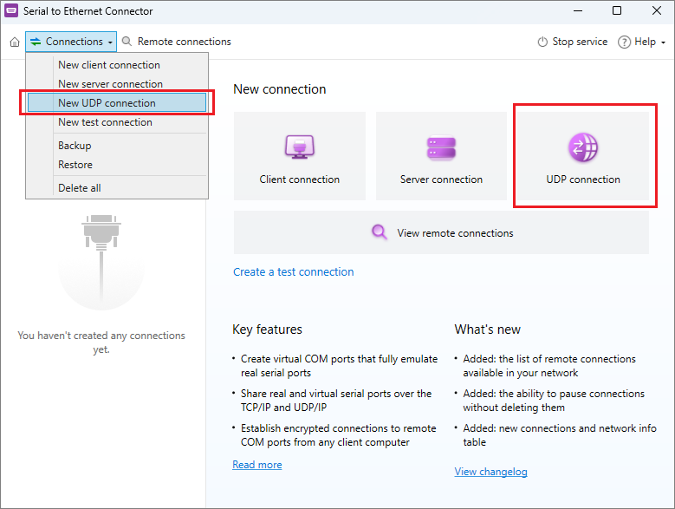Open the Create a test connection link
The width and height of the screenshot is (675, 509).
click(x=294, y=271)
